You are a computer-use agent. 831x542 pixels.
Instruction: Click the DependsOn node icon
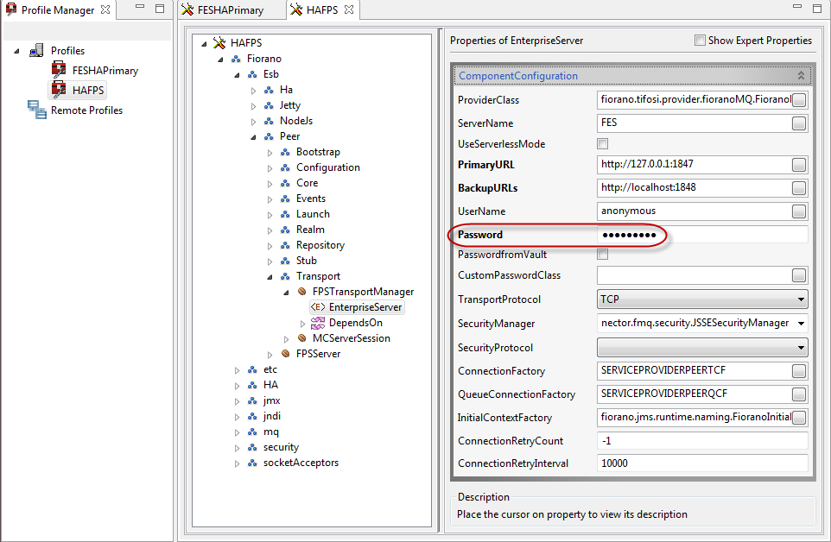318,323
